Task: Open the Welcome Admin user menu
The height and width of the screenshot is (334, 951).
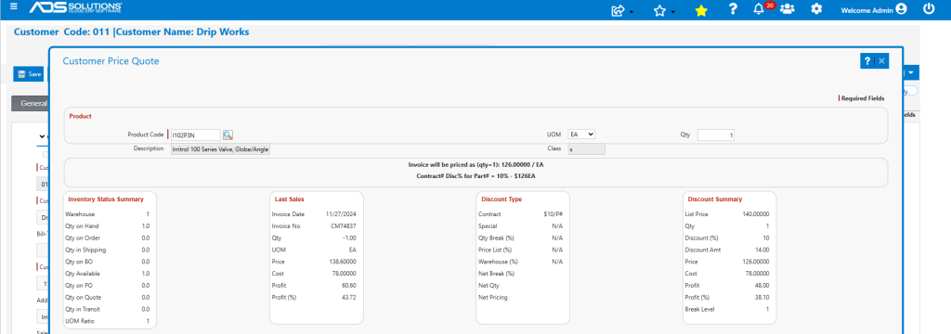Action: 874,9
